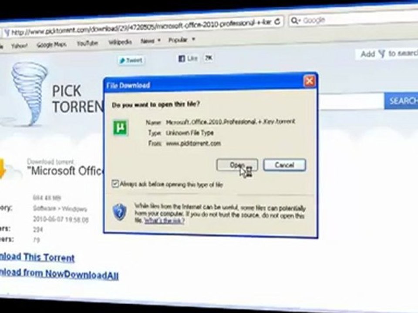The width and height of the screenshot is (418, 313).
Task: Click the PICK TORRENT site title
Action: (x=78, y=99)
